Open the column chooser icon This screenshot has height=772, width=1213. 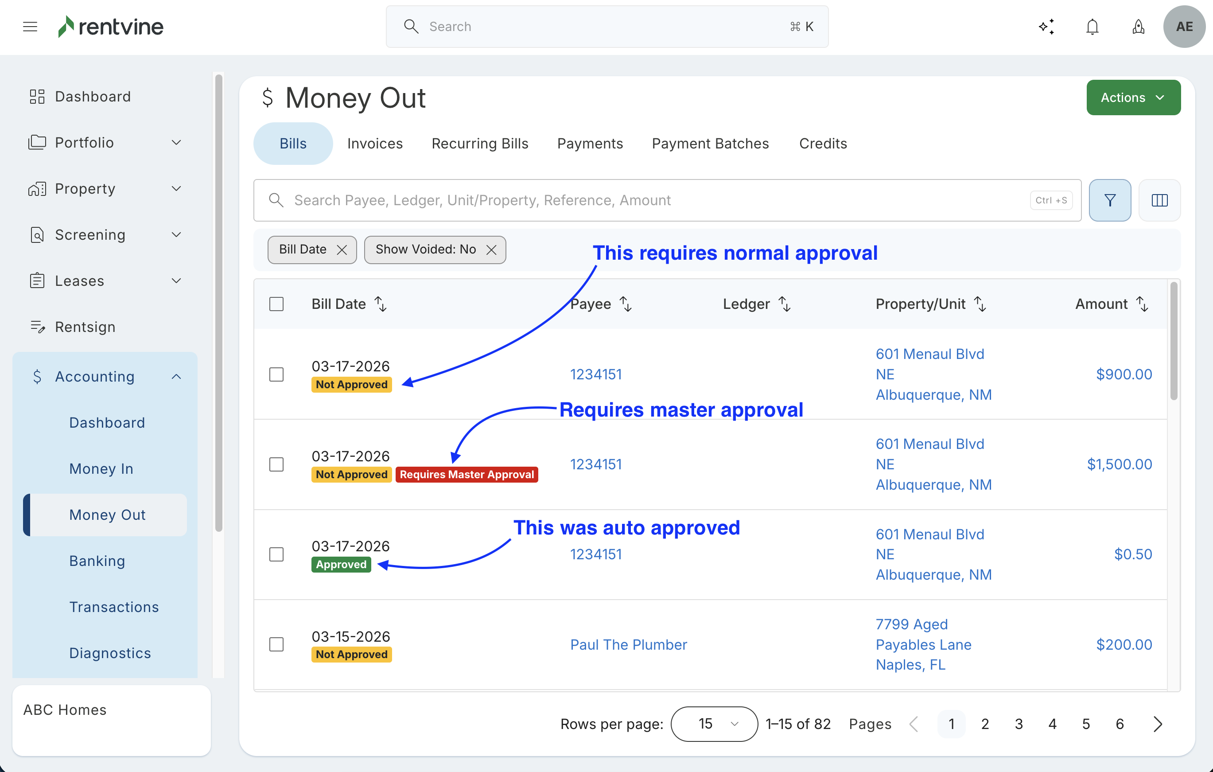pos(1159,201)
